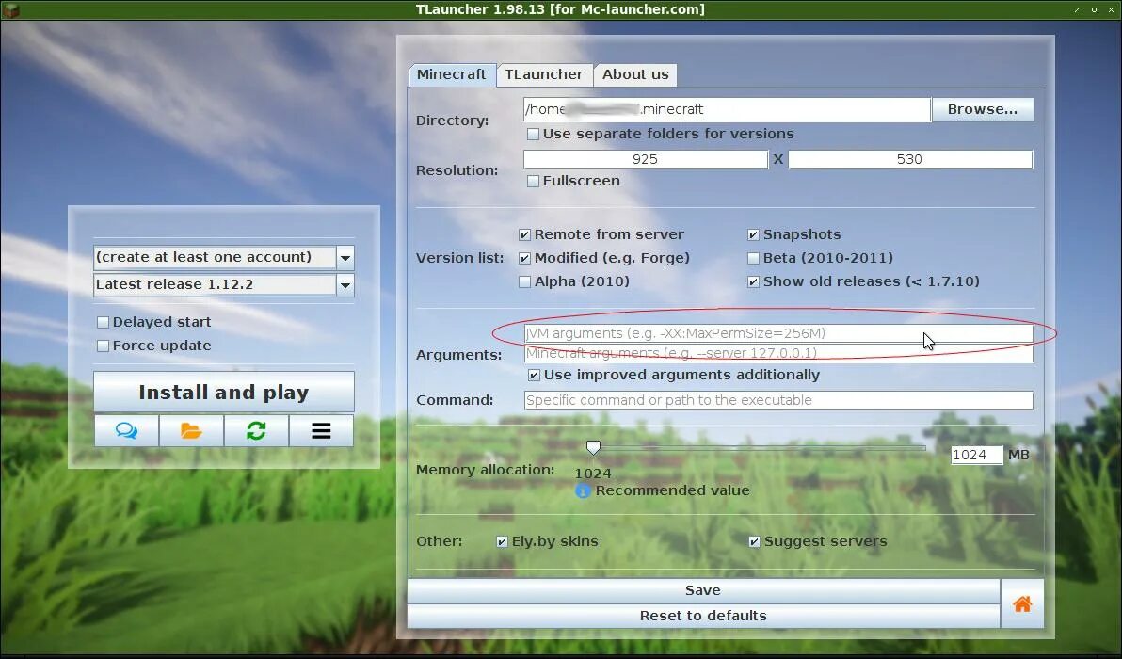Click the memory allocation slider handle
Viewport: 1122px width, 659px height.
click(x=593, y=448)
